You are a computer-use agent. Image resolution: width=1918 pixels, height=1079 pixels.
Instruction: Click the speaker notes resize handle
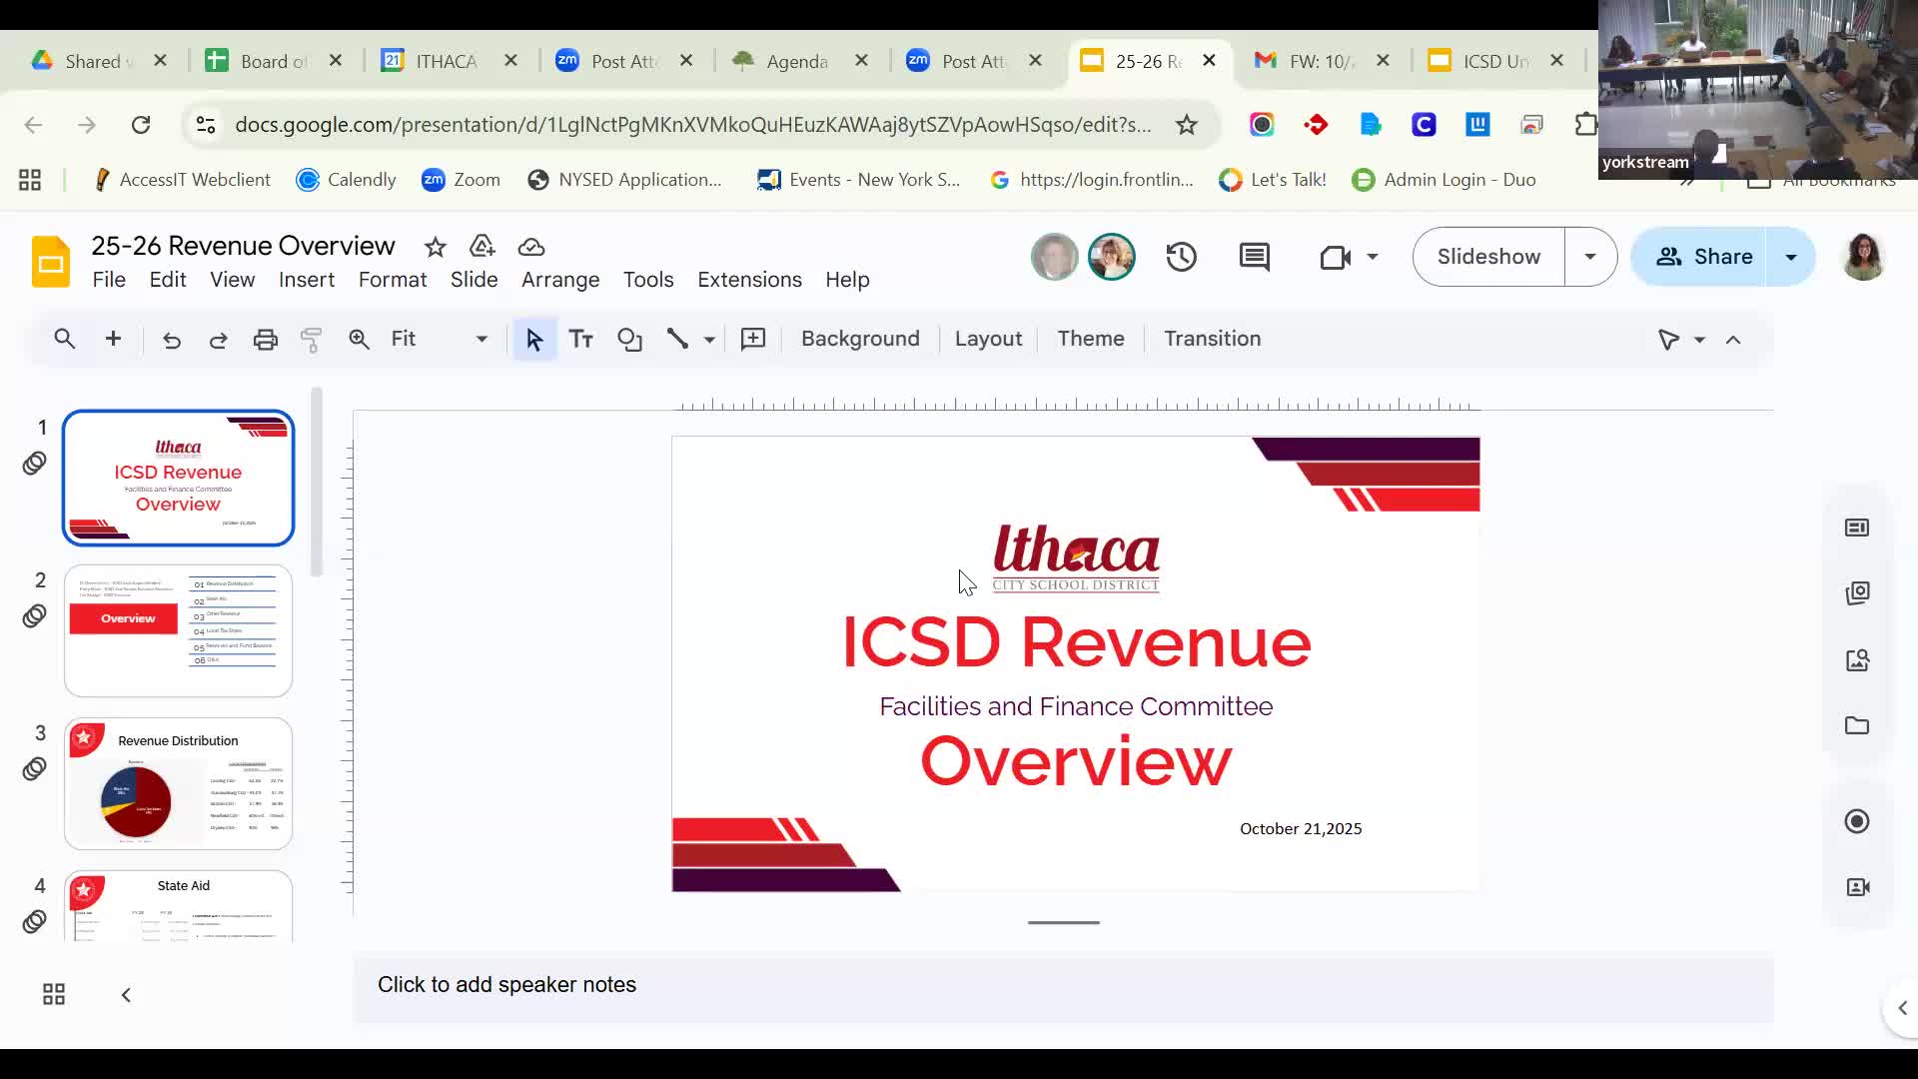coord(1063,922)
